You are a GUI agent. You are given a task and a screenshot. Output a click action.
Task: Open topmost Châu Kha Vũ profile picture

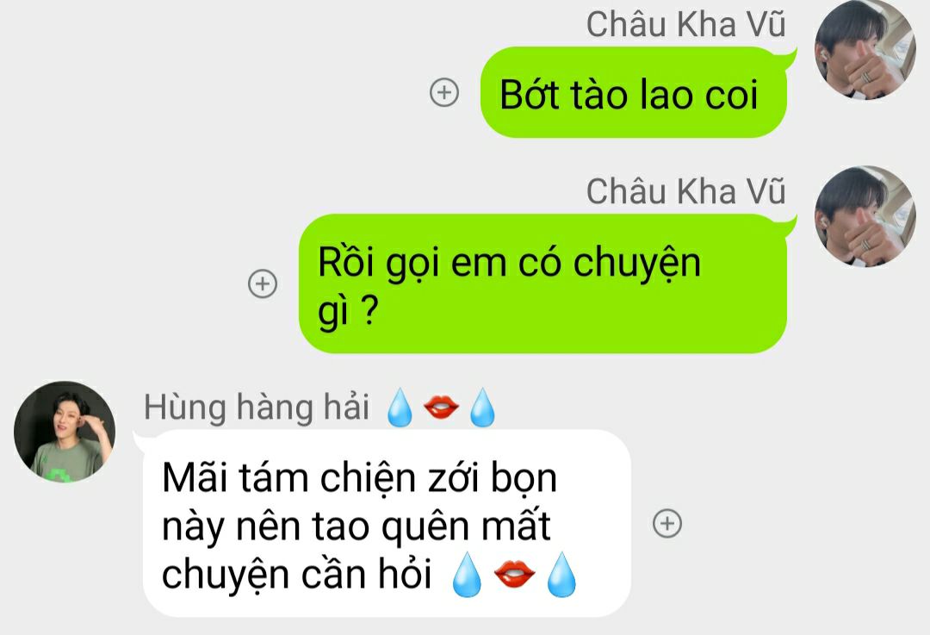[x=865, y=48]
